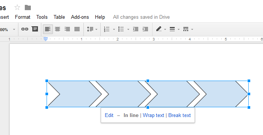Expand the bulleted list style dropdown
Screen dimensions: 263x135
tap(128, 30)
